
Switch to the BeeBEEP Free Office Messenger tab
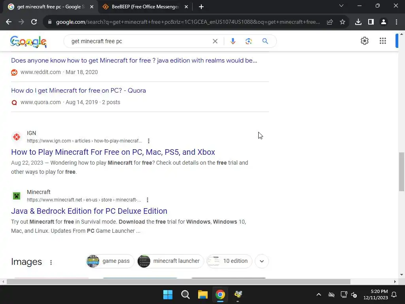click(145, 7)
